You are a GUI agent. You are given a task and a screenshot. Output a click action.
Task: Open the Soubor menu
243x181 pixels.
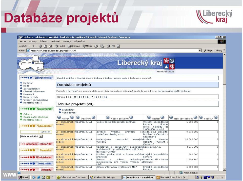pos(23,41)
